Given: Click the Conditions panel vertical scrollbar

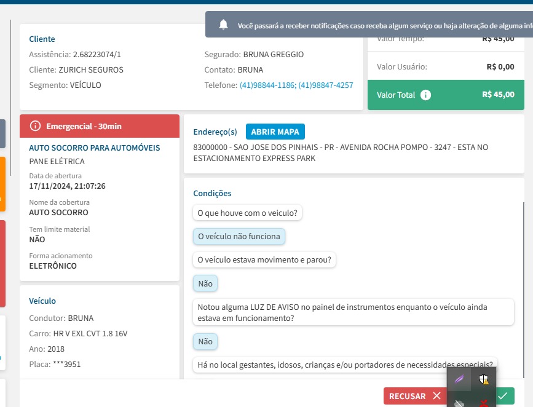Looking at the screenshot, I should 523,290.
